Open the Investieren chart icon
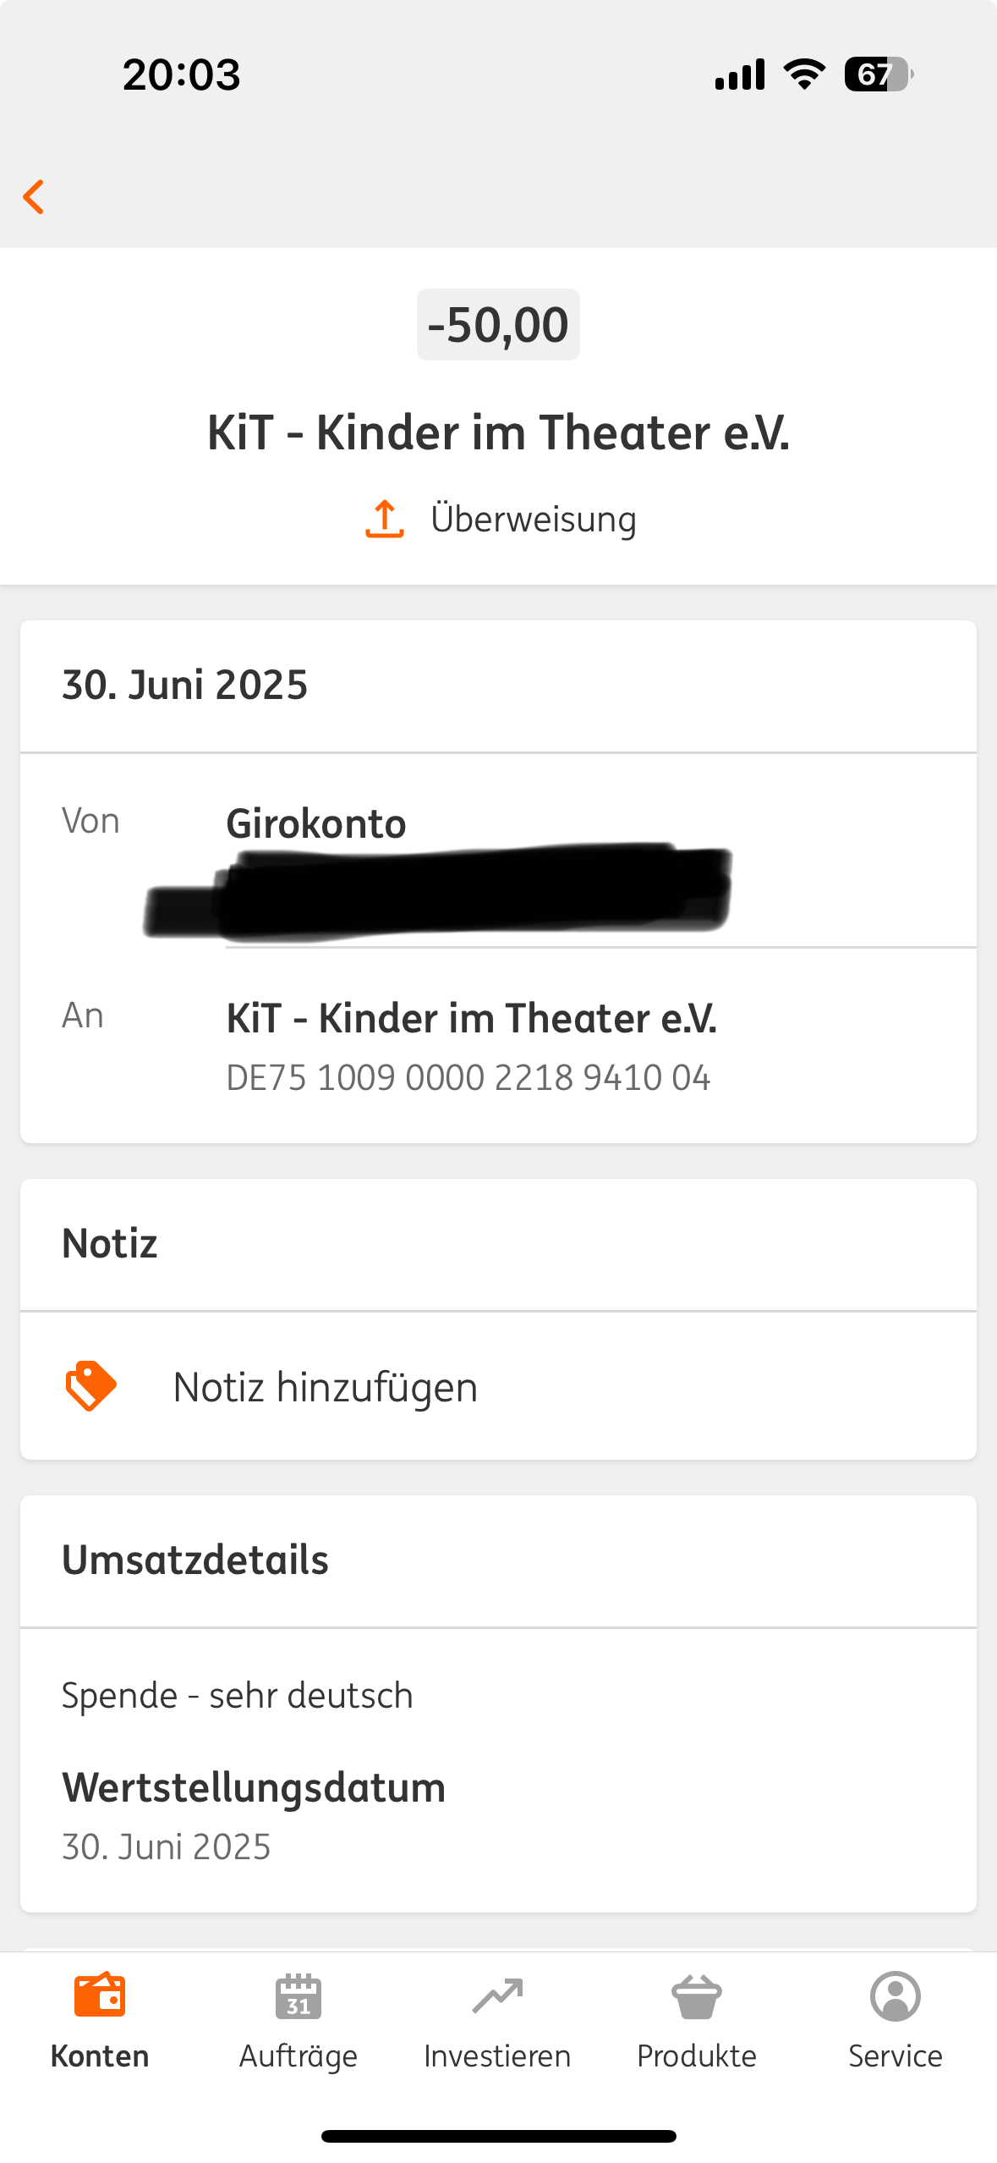997x2163 pixels. (497, 1996)
